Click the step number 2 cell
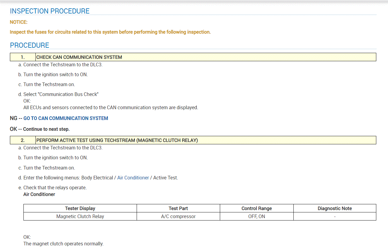 pos(23,140)
